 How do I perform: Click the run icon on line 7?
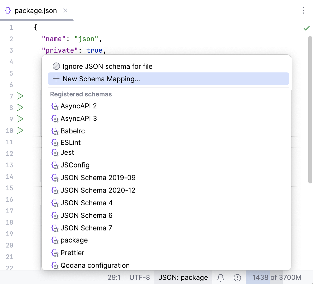tap(20, 96)
